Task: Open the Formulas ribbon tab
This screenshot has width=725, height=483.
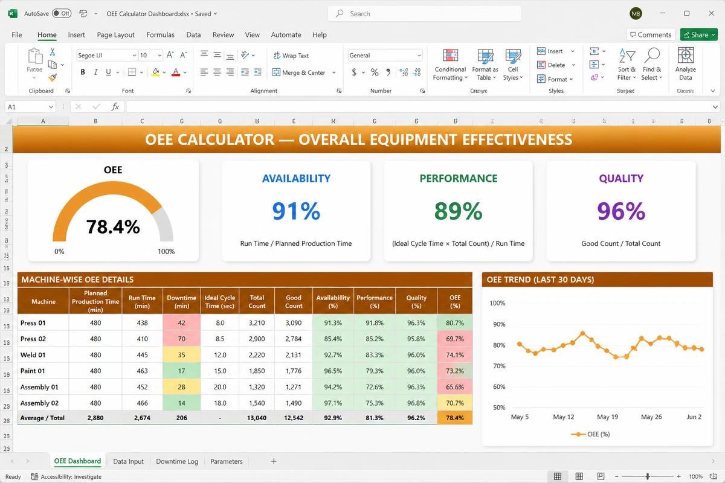Action: (x=160, y=35)
